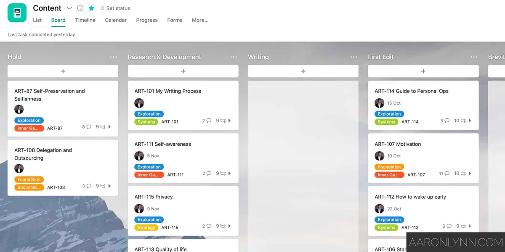Toggle the favorite star for the Content project

pyautogui.click(x=90, y=8)
